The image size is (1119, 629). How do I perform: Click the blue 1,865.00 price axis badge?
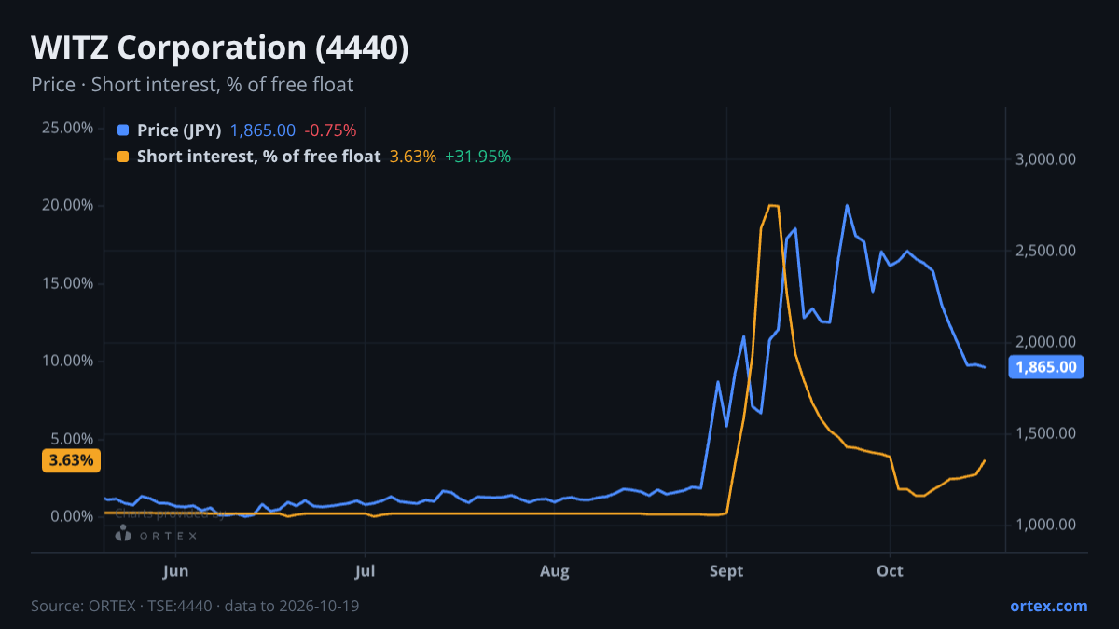(1046, 367)
